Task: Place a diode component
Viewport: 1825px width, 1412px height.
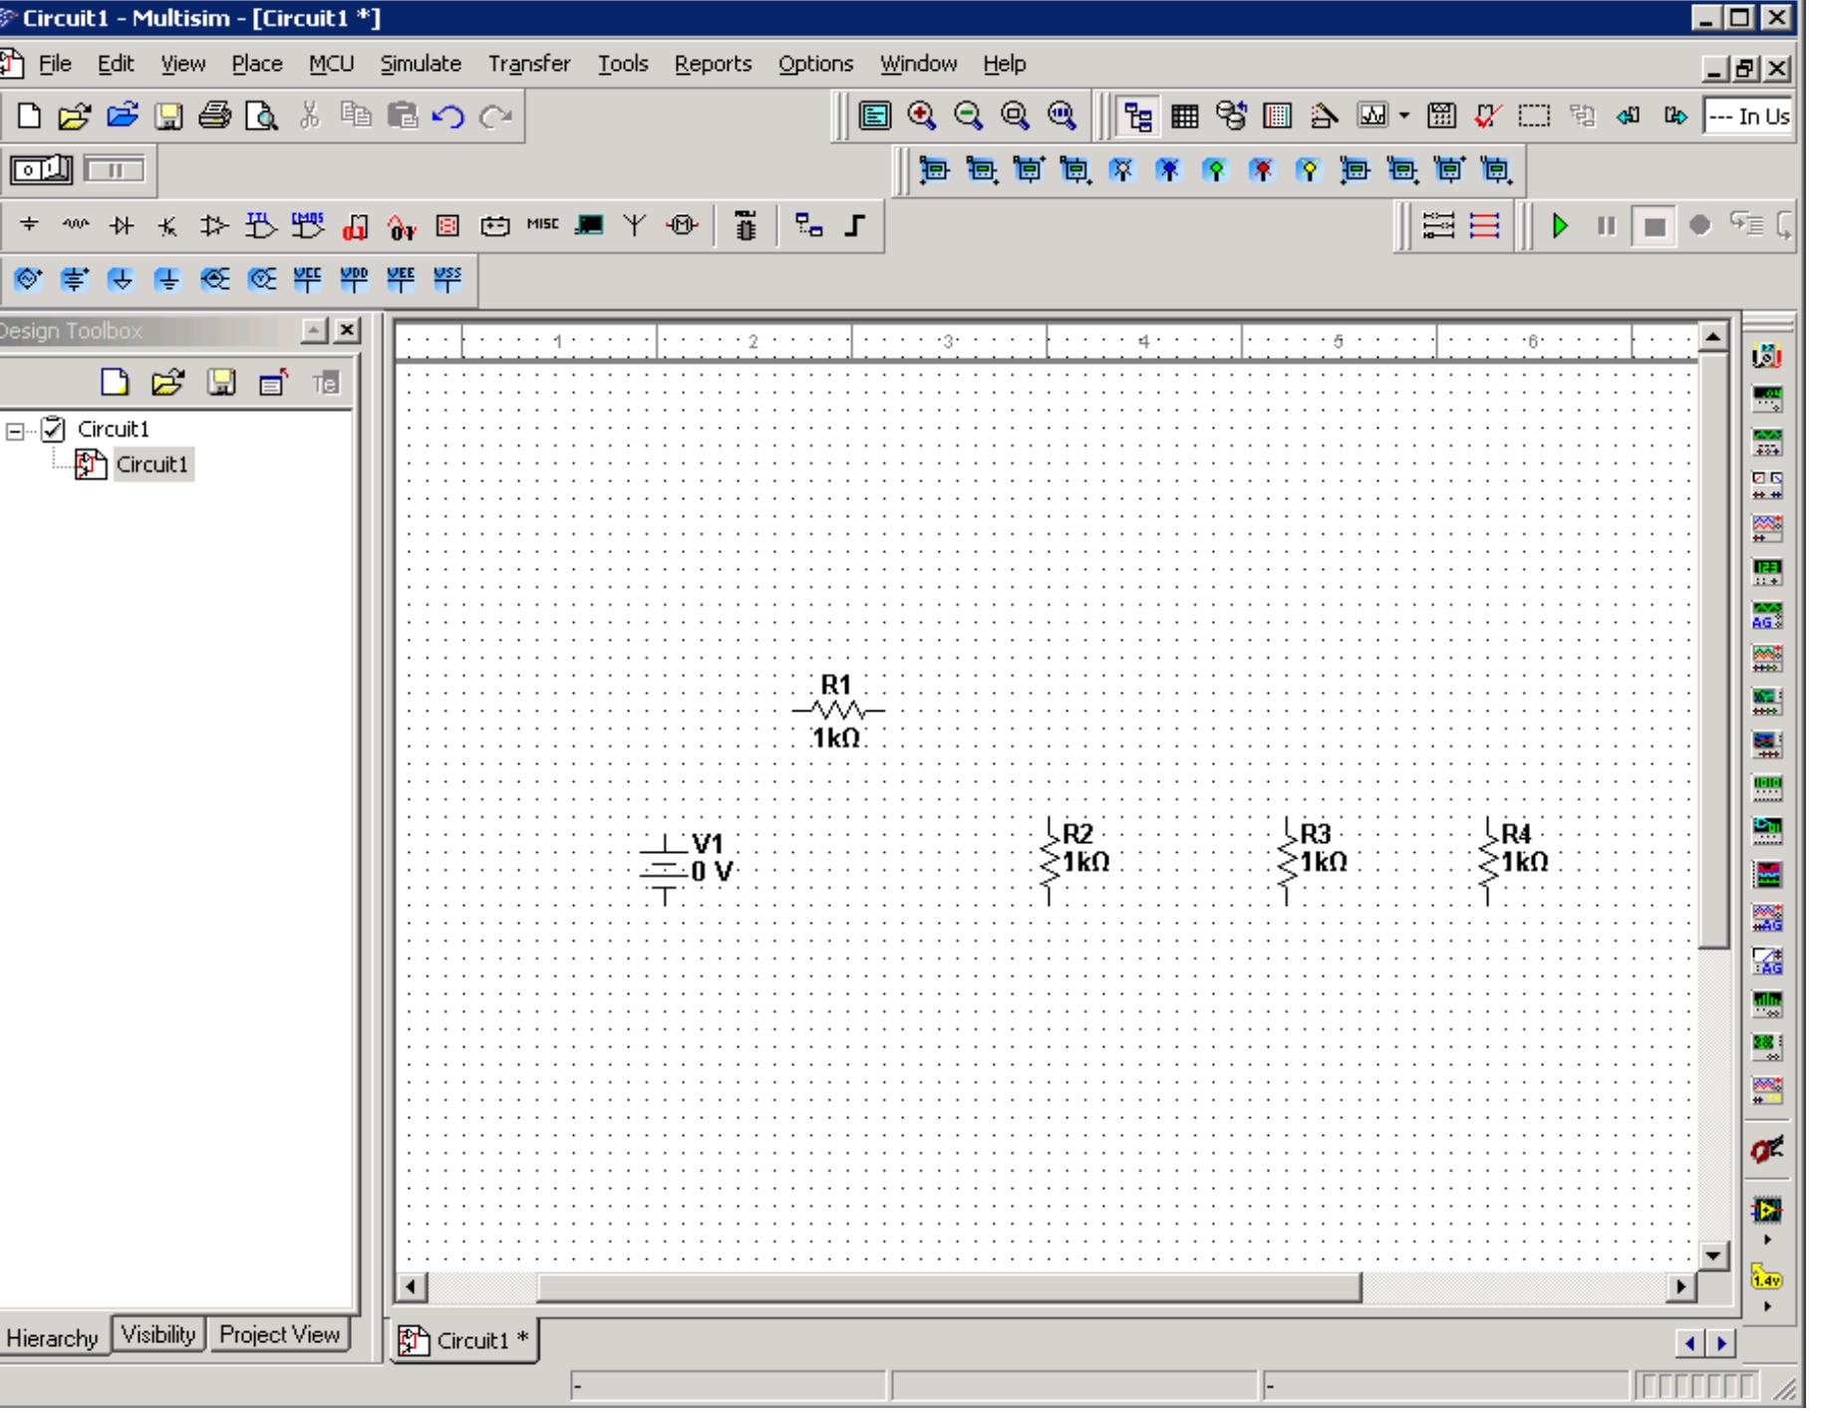Action: point(121,226)
